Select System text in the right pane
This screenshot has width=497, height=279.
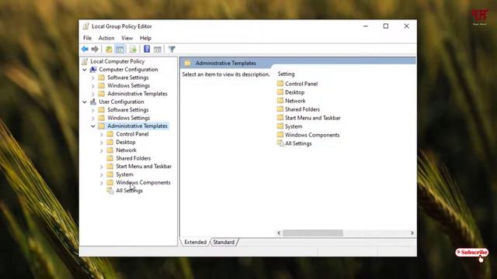[x=294, y=126]
